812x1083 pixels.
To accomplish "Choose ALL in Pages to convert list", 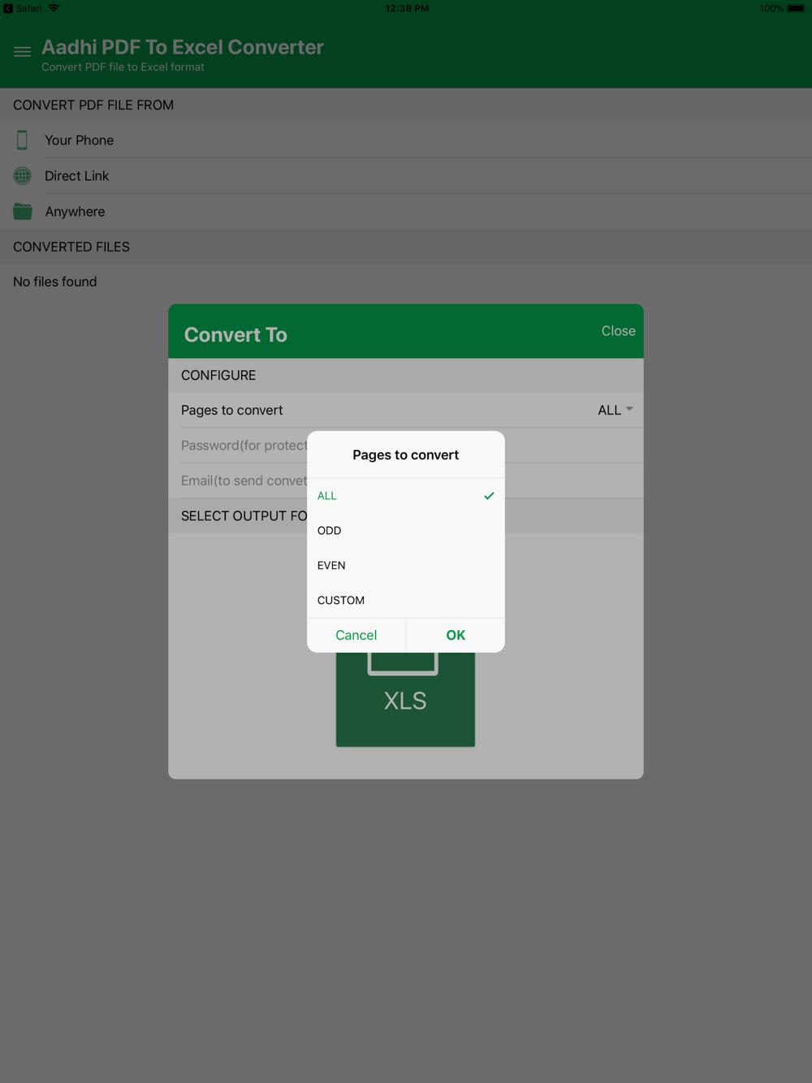I will 406,495.
